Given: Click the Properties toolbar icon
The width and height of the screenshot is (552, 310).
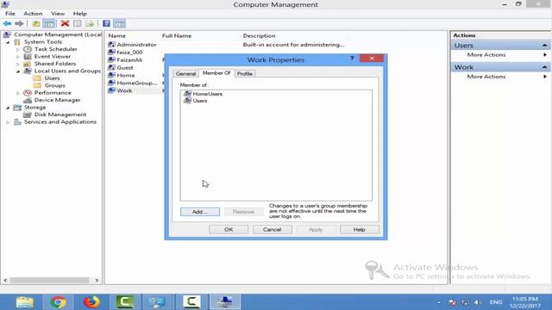Looking at the screenshot, I should [x=78, y=23].
